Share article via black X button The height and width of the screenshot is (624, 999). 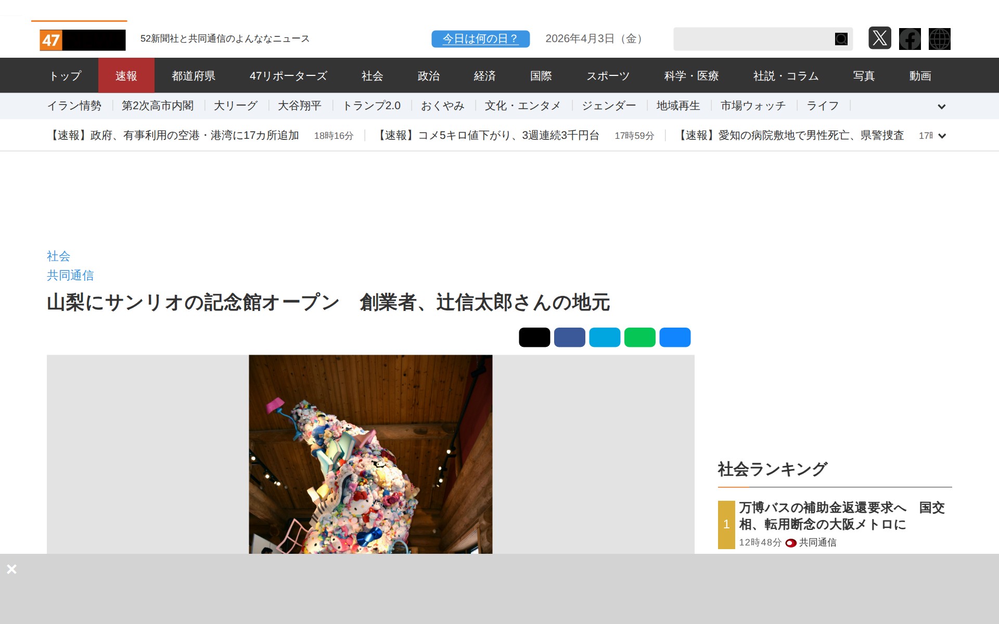tap(534, 337)
